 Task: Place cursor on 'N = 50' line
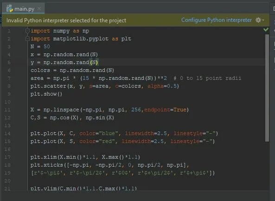pos(40,46)
